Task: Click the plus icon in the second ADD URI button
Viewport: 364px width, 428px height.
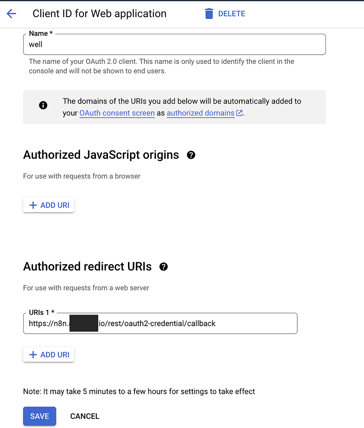Action: (x=33, y=354)
